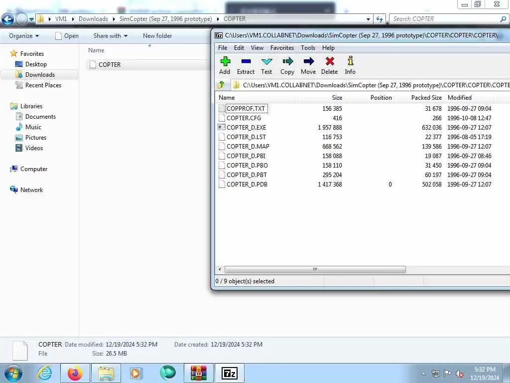Image resolution: width=510 pixels, height=383 pixels.
Task: Click New folder in Explorer toolbar
Action: (157, 36)
